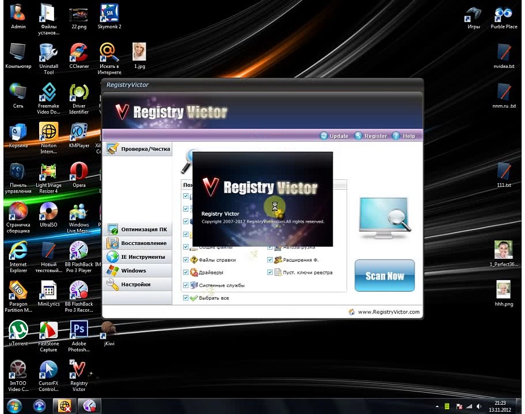Click the house icon beside website link
This screenshot has height=414, width=525.
click(352, 312)
